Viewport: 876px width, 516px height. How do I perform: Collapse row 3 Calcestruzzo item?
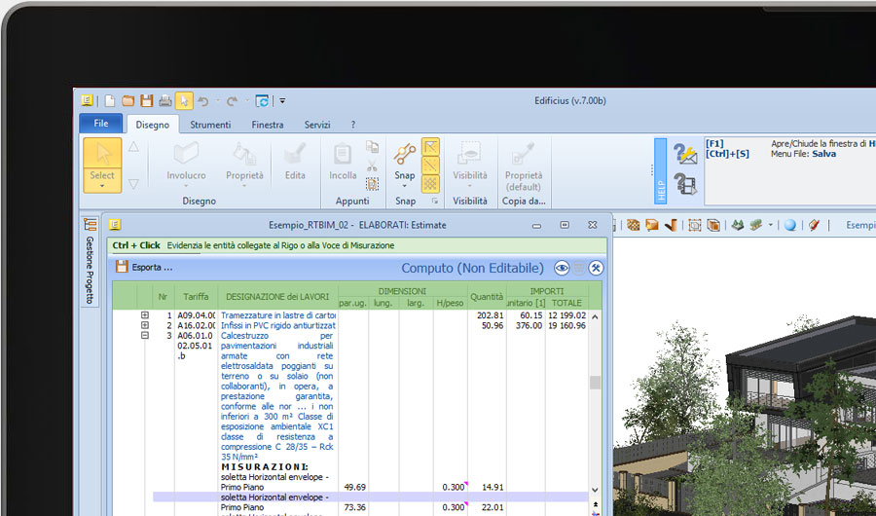145,336
